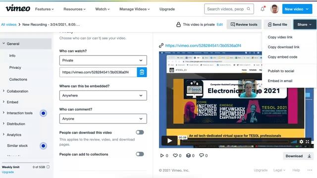Click the search magnifier icon

pos(249,9)
